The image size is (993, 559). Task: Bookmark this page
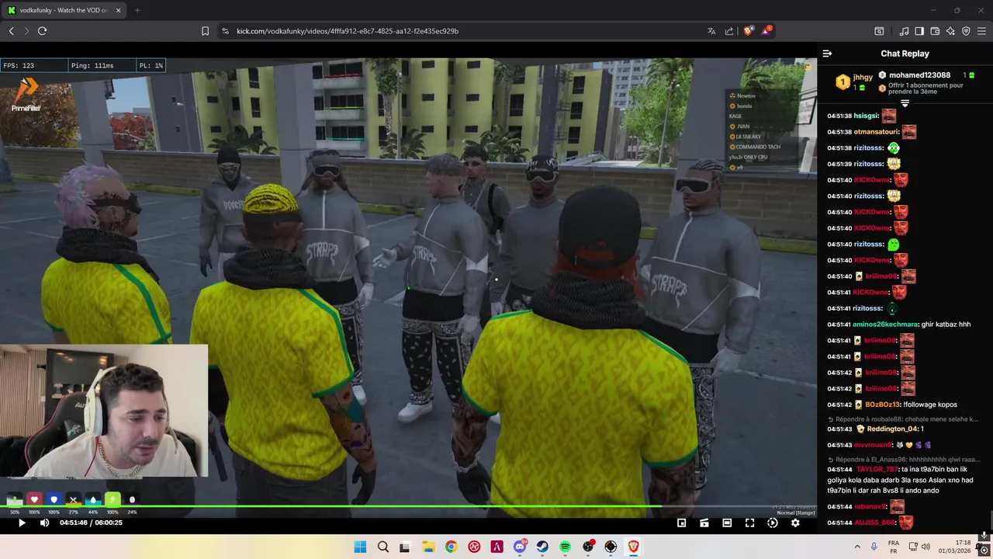pos(205,31)
